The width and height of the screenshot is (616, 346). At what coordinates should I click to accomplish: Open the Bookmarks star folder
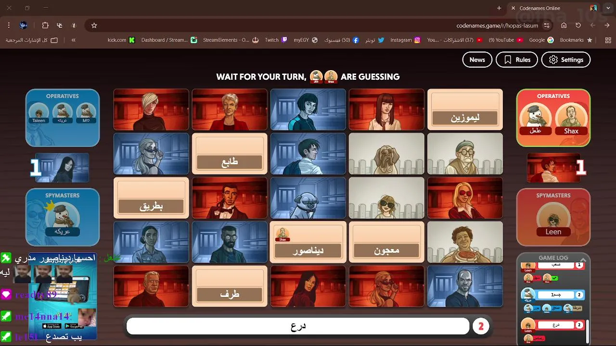point(576,40)
